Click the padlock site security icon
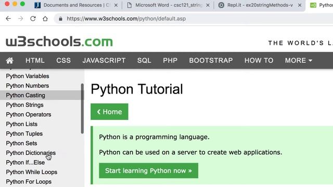 [60, 19]
